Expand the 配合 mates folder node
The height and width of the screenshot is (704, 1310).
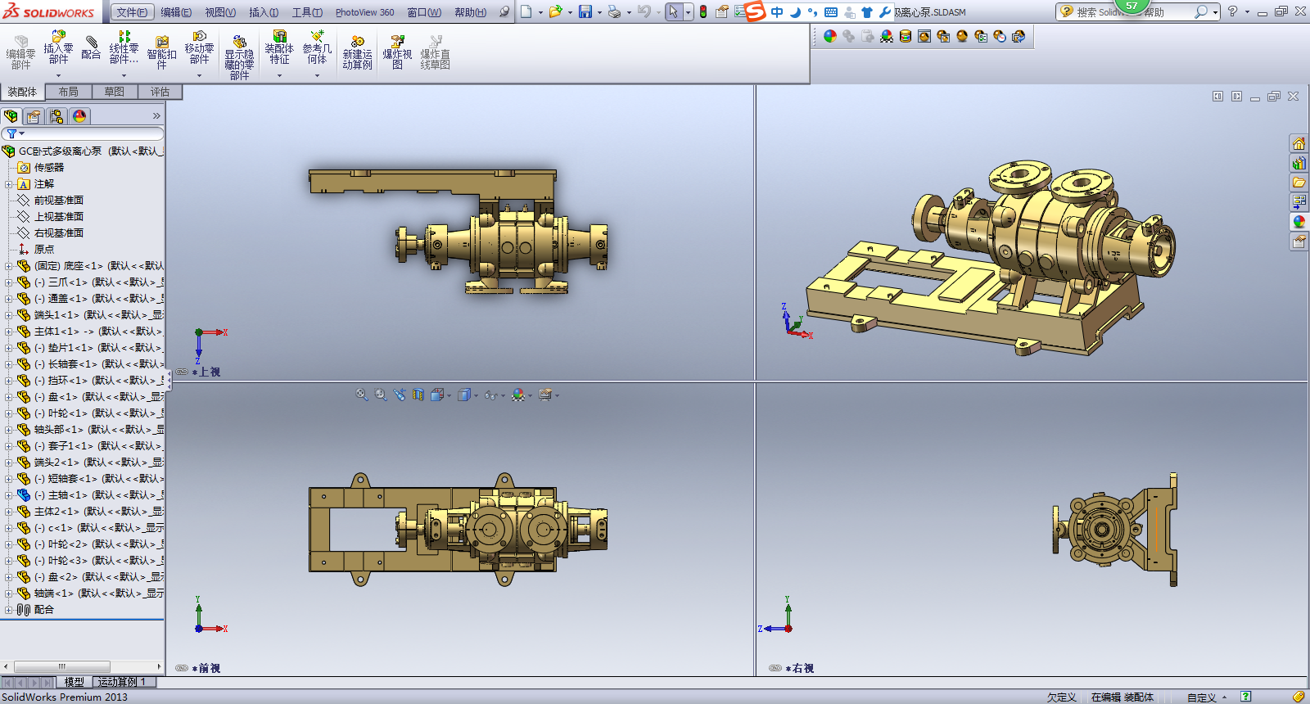tap(8, 610)
